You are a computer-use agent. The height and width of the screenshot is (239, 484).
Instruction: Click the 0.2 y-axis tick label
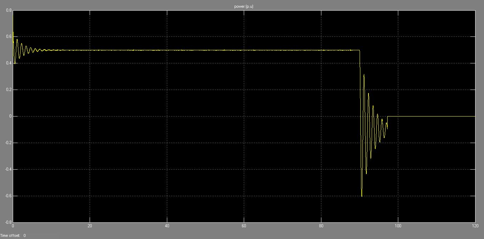[9, 90]
